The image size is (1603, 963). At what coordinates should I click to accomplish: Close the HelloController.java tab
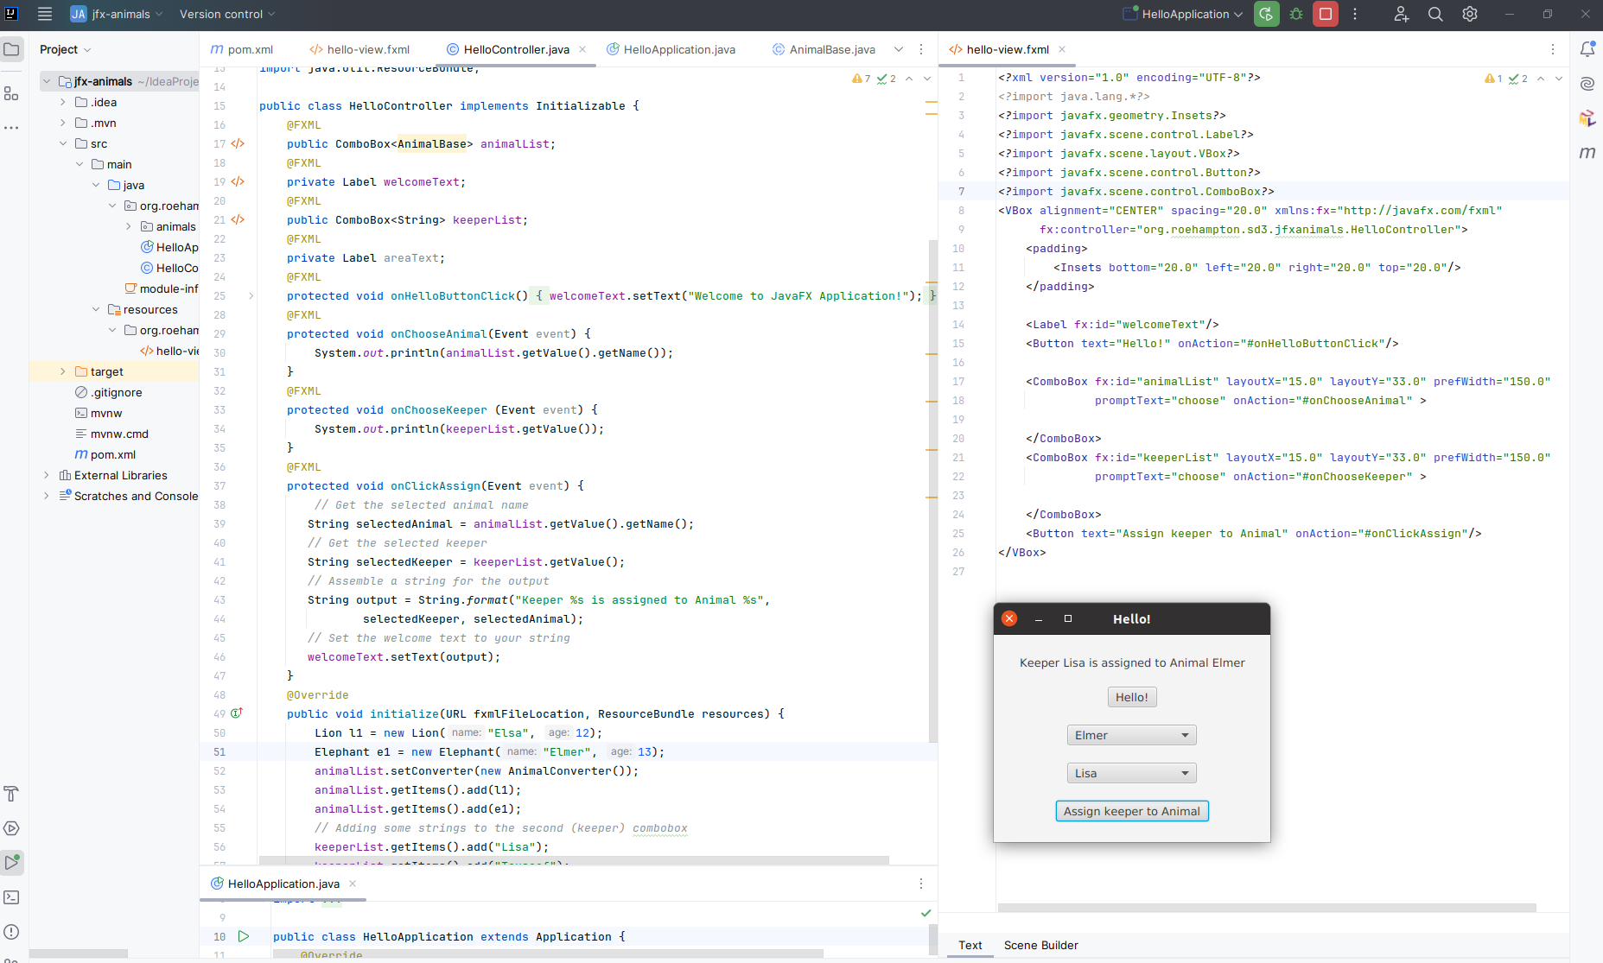tap(582, 49)
